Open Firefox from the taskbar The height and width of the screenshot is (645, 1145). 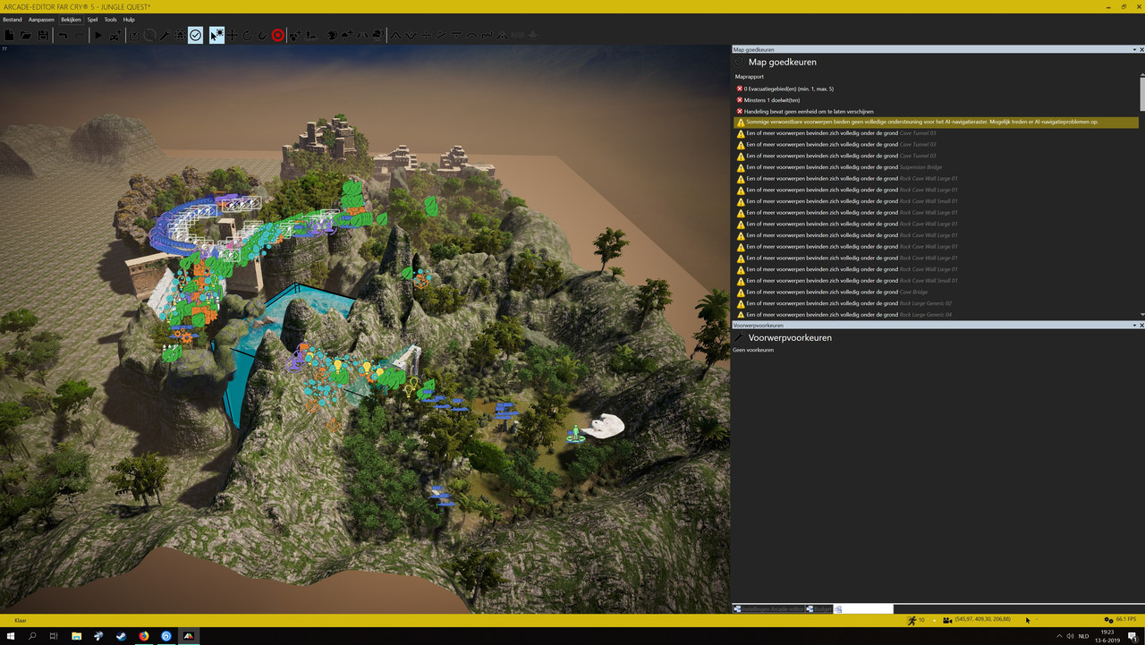(x=143, y=636)
